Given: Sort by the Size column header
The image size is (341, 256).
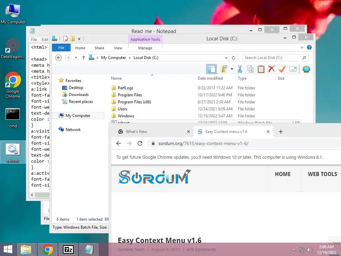Looking at the screenshot, I should pyautogui.click(x=281, y=78).
